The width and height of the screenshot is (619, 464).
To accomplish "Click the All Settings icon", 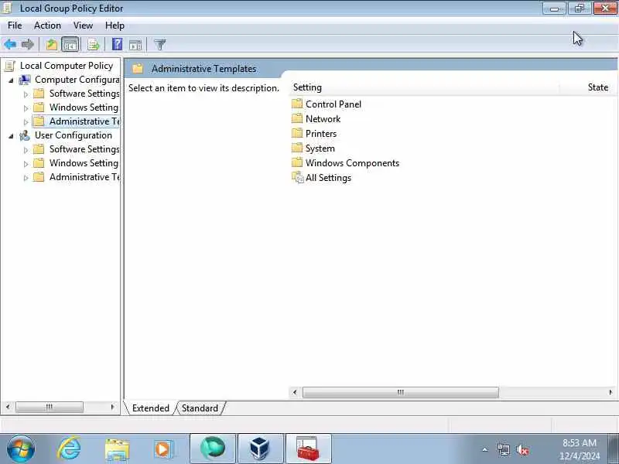I will coord(298,178).
